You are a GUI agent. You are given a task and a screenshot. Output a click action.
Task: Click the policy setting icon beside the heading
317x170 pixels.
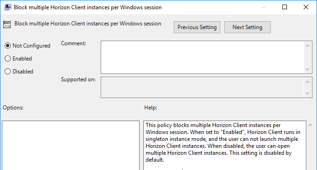[x=7, y=24]
